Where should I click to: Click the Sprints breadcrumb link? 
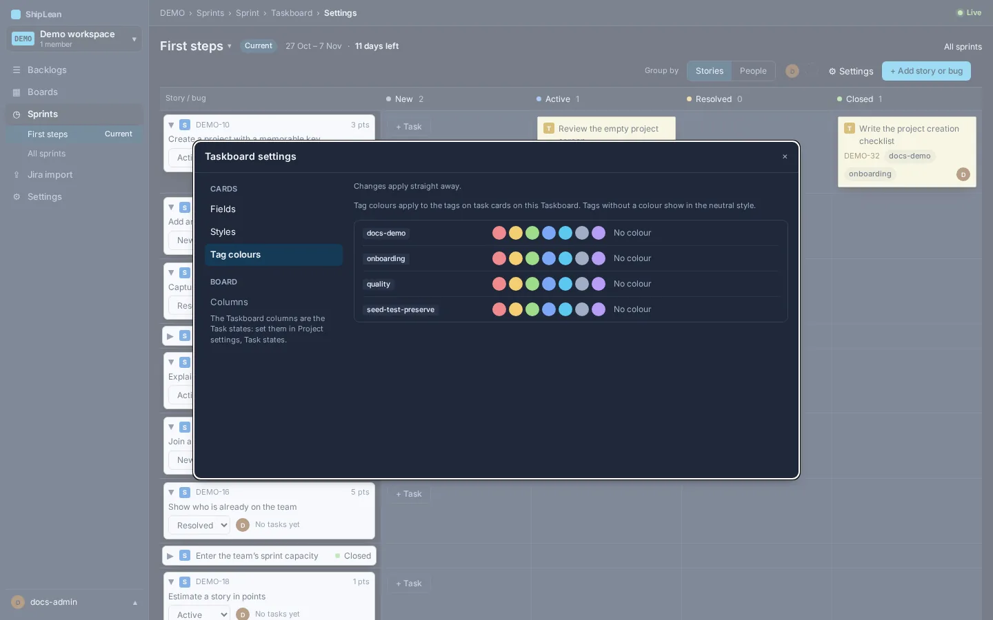tap(210, 13)
